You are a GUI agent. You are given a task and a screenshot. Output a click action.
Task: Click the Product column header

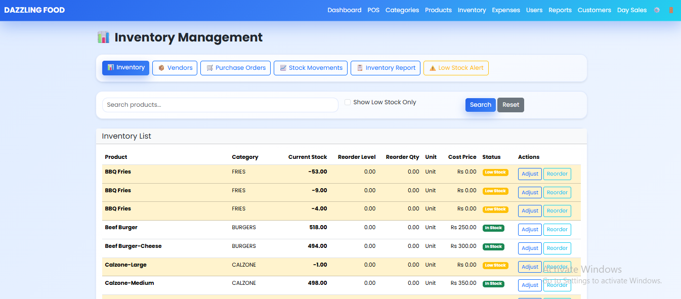click(116, 157)
